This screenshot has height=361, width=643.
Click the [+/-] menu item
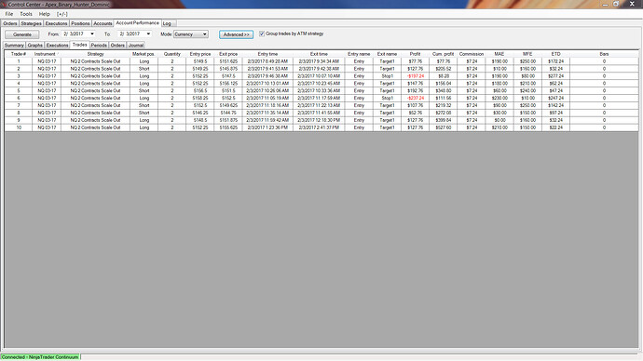(62, 14)
